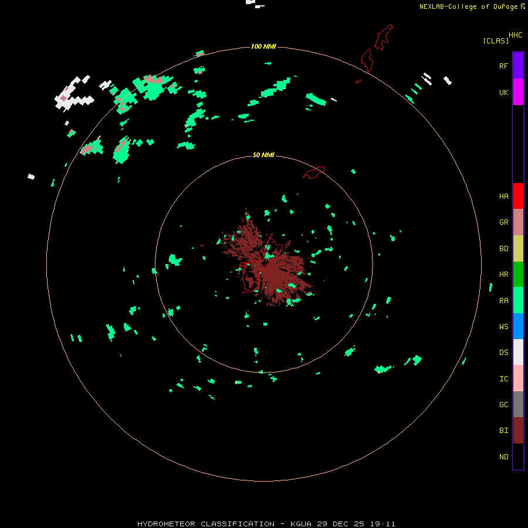Viewport: 528px width, 528px height.
Task: Click the [CLAS] units label
Action: [x=496, y=40]
